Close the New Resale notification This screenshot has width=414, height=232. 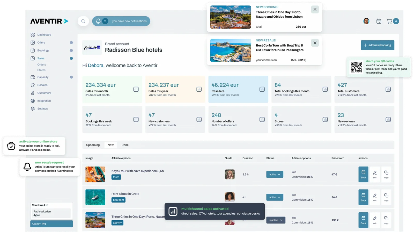(315, 43)
